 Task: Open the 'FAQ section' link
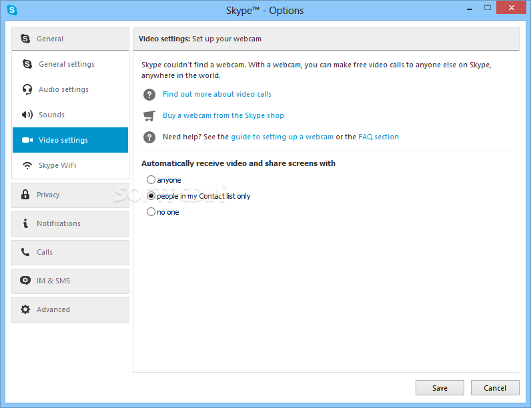378,137
